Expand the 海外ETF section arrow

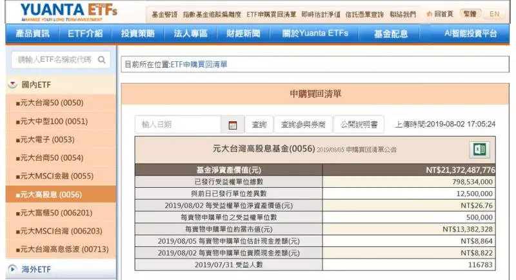[x=12, y=269]
